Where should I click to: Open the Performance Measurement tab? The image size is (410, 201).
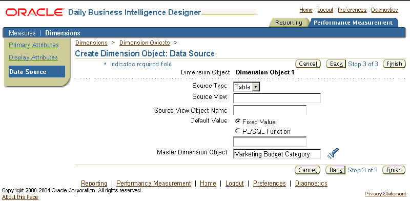coord(353,23)
